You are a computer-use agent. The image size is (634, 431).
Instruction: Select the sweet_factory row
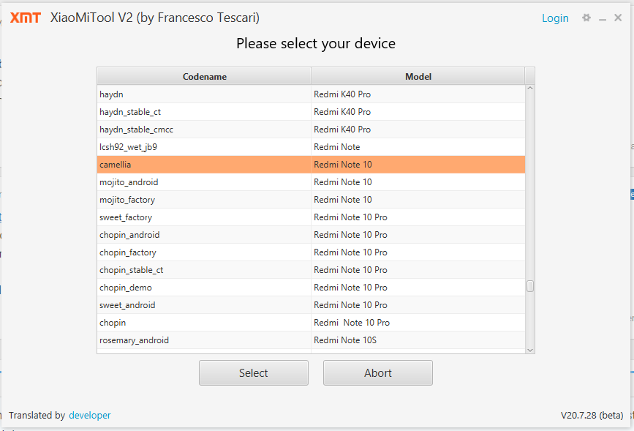click(311, 217)
